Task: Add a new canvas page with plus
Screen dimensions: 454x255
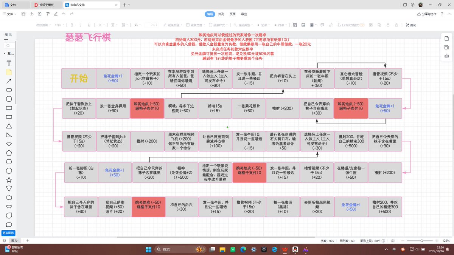Action: click(27, 241)
